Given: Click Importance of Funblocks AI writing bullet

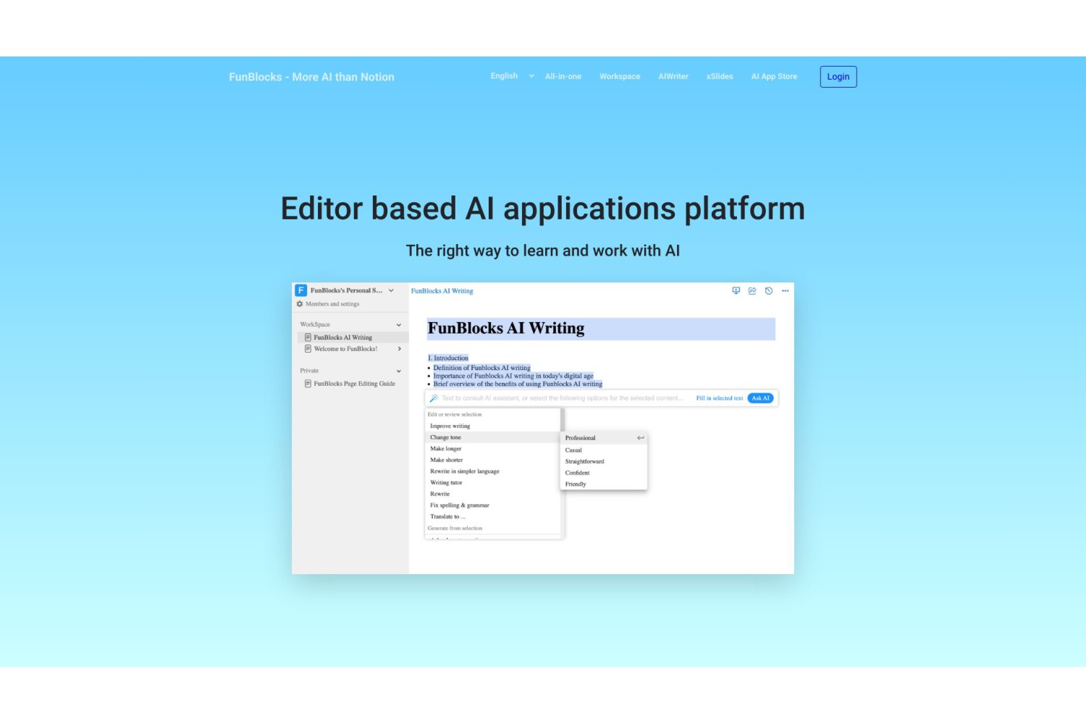Looking at the screenshot, I should click(513, 376).
